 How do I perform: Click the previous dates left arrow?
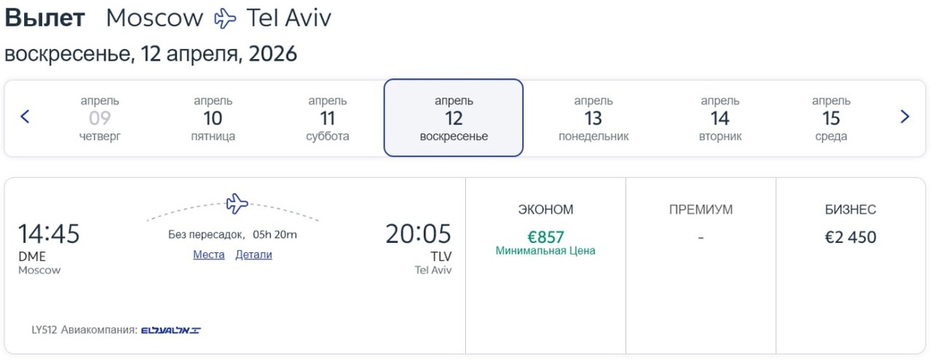24,117
